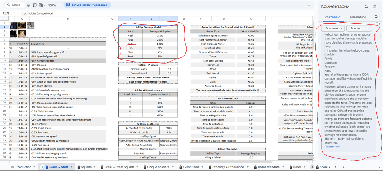Switch to the Squads sheet tab

[85, 167]
